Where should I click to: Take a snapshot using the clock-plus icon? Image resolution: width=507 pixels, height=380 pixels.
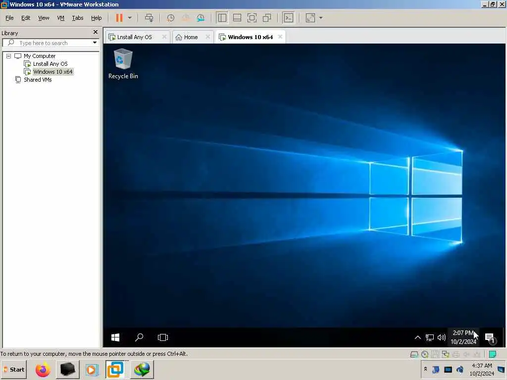click(170, 18)
